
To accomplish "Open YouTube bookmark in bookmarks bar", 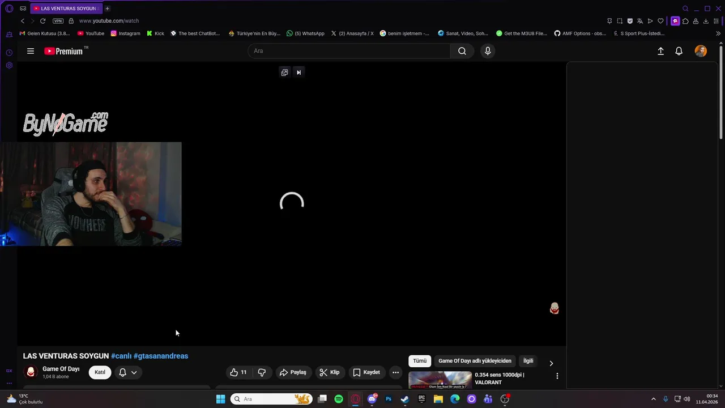I will coord(91,33).
